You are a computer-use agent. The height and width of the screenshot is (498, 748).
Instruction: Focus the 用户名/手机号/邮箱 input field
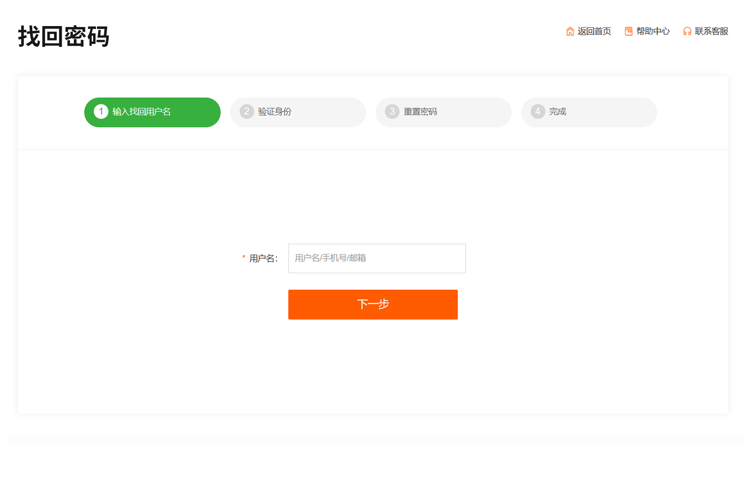coord(376,258)
